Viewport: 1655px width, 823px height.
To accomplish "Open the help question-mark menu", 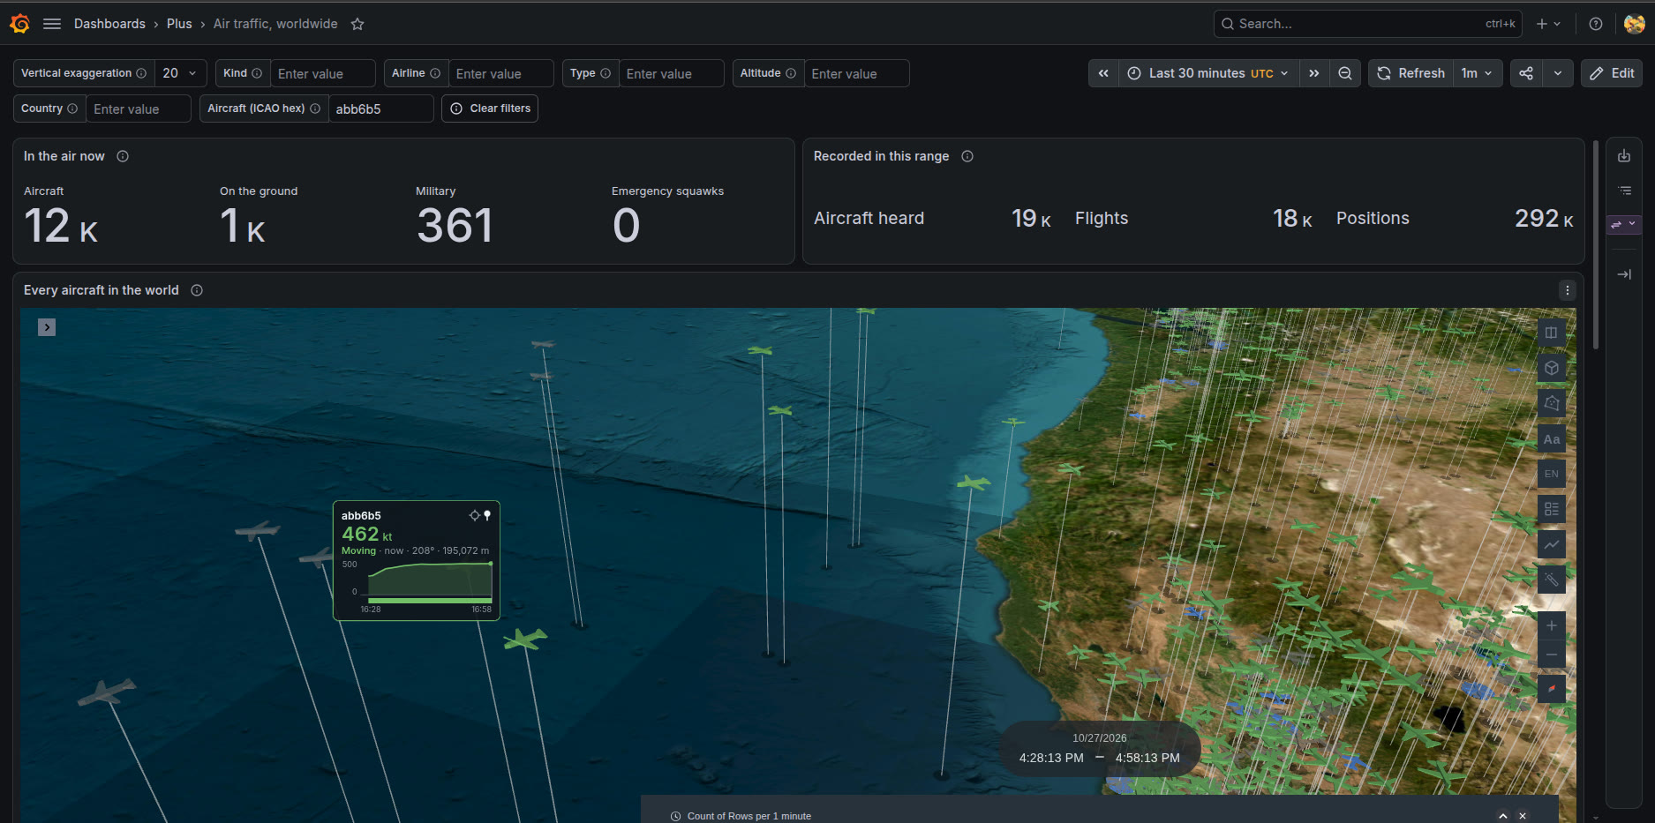I will coord(1596,24).
